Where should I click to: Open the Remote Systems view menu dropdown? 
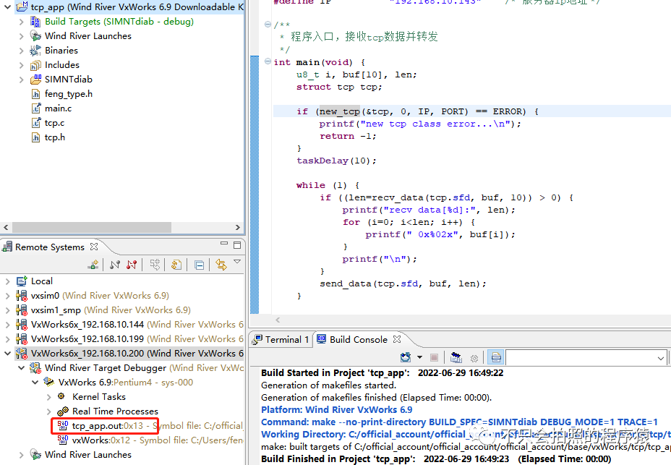[237, 263]
